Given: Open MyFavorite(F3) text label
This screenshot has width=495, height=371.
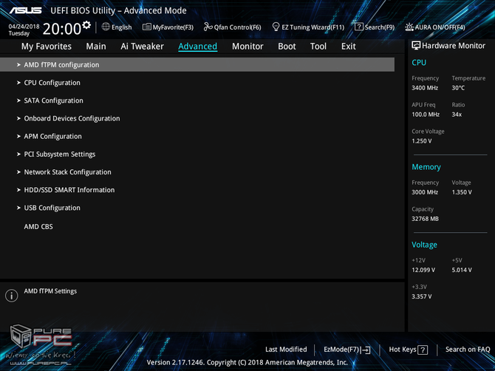Looking at the screenshot, I should pos(173,27).
